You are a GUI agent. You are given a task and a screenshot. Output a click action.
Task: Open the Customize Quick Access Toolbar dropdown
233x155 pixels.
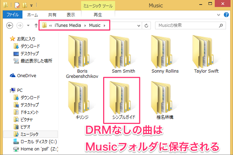[x=31, y=6]
